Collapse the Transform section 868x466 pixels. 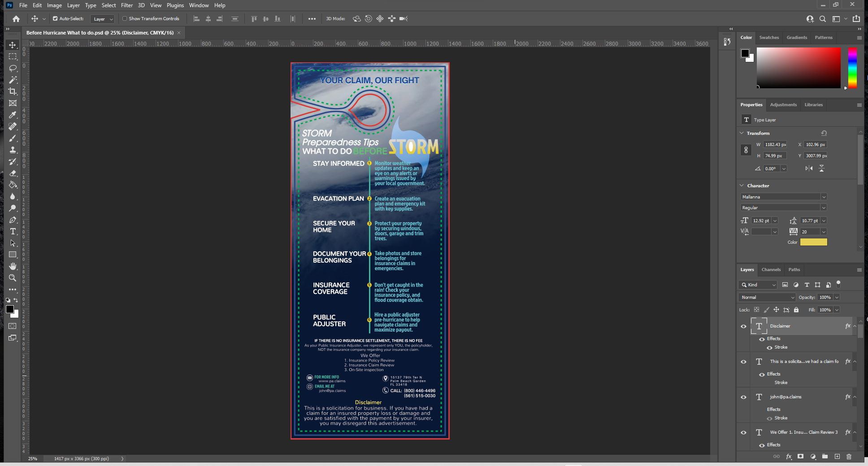742,133
